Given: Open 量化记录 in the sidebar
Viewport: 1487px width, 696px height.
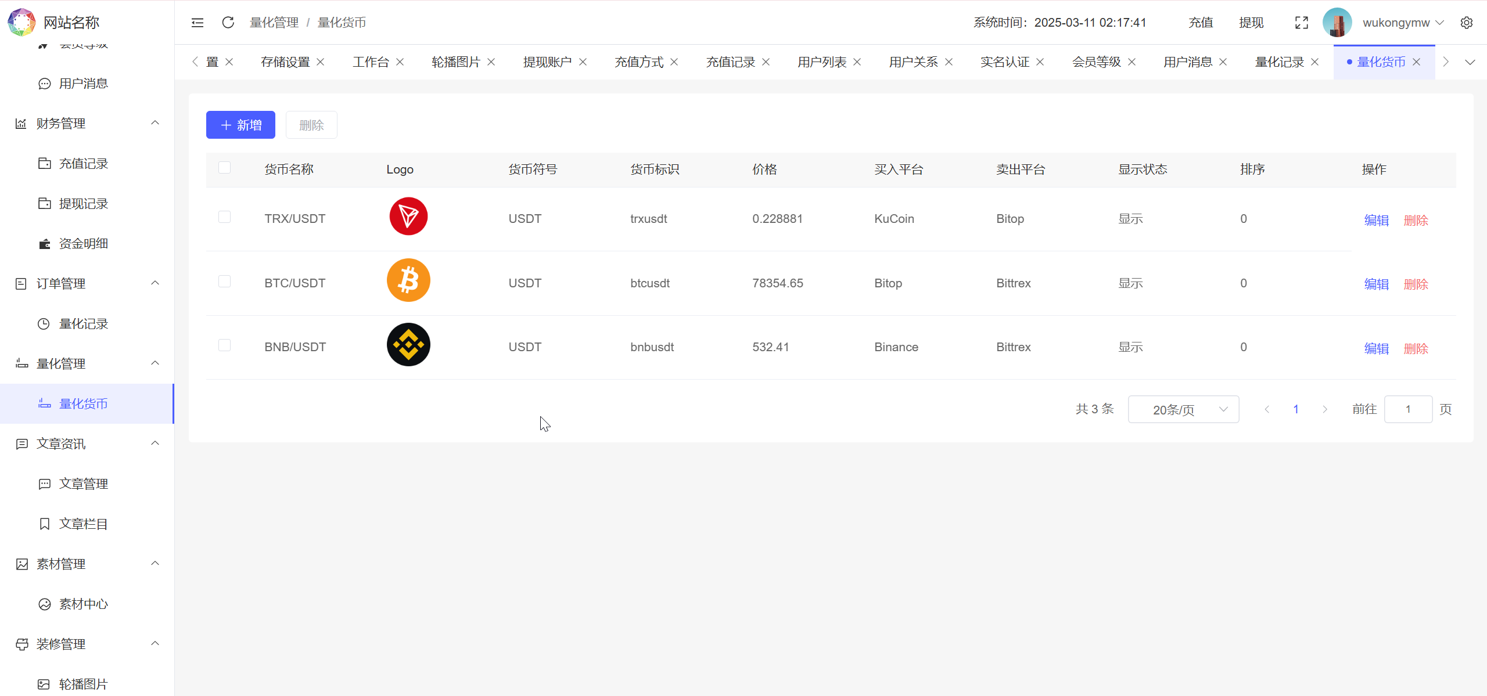Looking at the screenshot, I should pos(83,323).
